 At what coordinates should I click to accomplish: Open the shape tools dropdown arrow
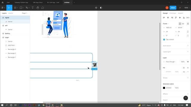tap(23, 8)
